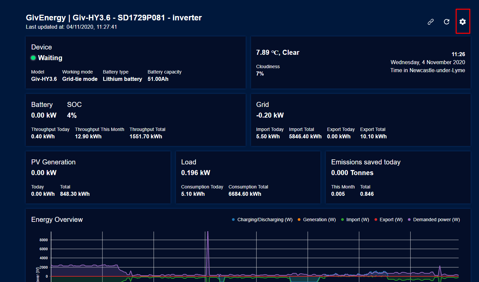
Task: Click the Last updated timestamp text
Action: 71,27
